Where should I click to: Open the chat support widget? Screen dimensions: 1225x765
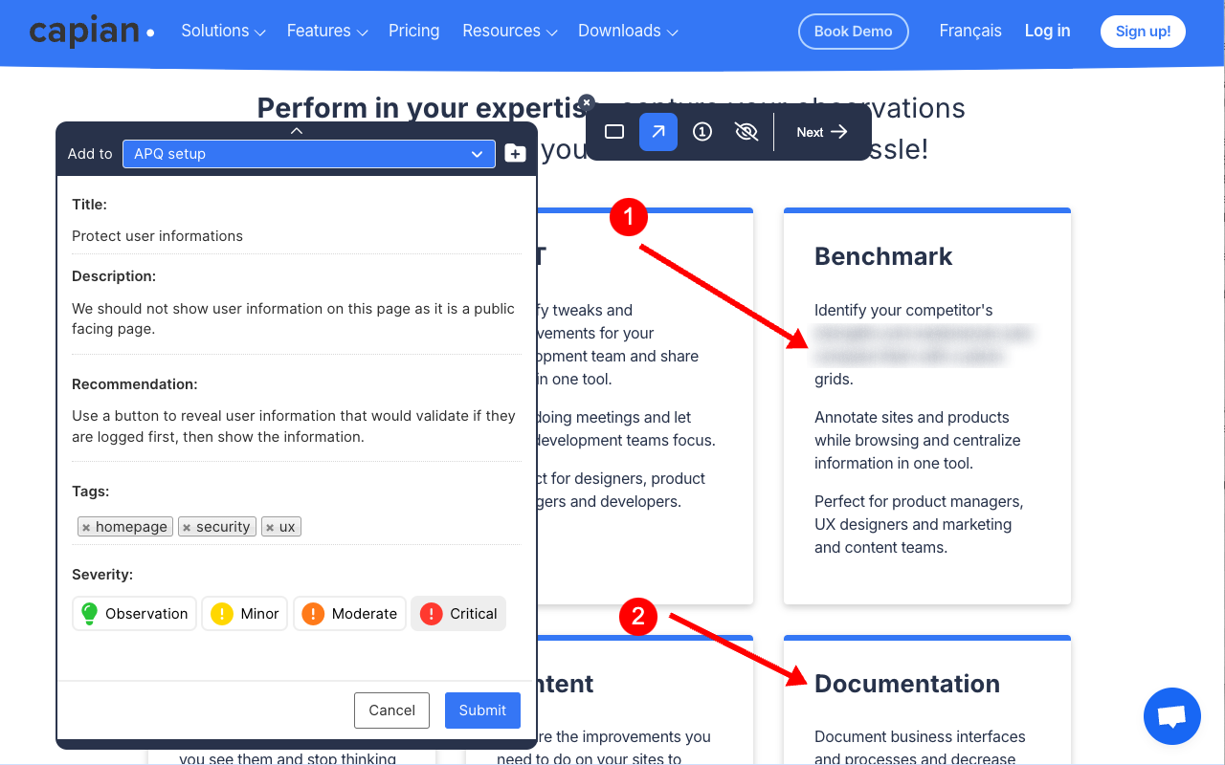pyautogui.click(x=1172, y=716)
